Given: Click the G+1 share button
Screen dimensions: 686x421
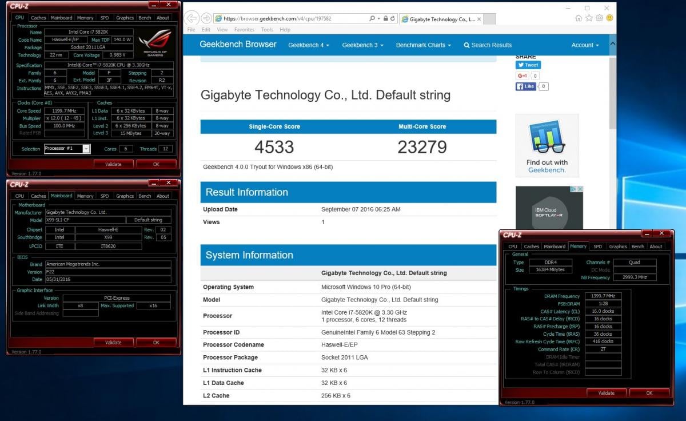Looking at the screenshot, I should 523,76.
